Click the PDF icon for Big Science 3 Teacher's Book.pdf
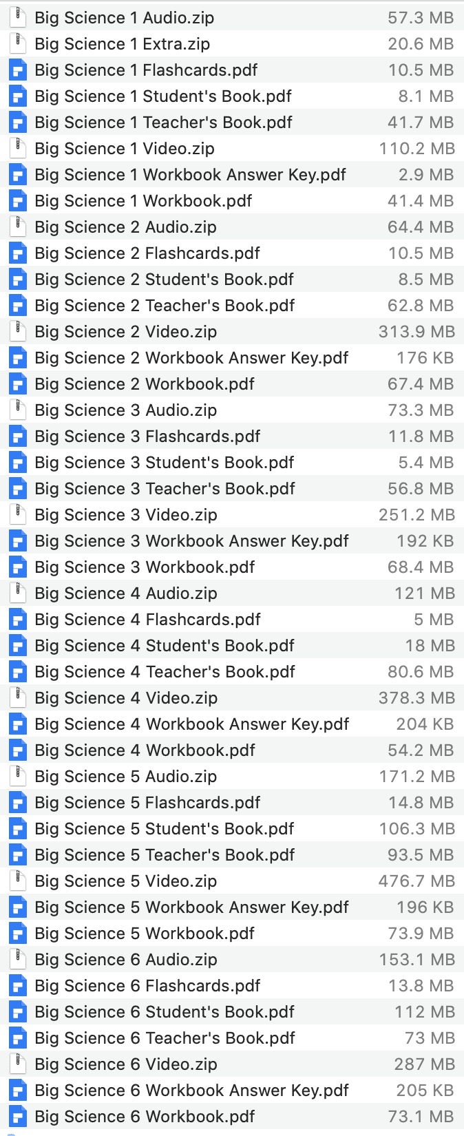The height and width of the screenshot is (1136, 464). [x=18, y=489]
